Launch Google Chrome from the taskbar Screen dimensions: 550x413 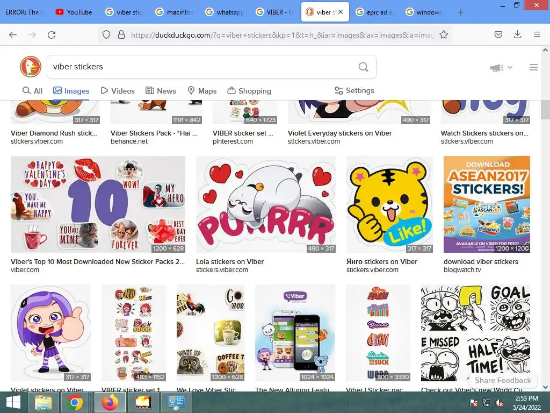[75, 402]
